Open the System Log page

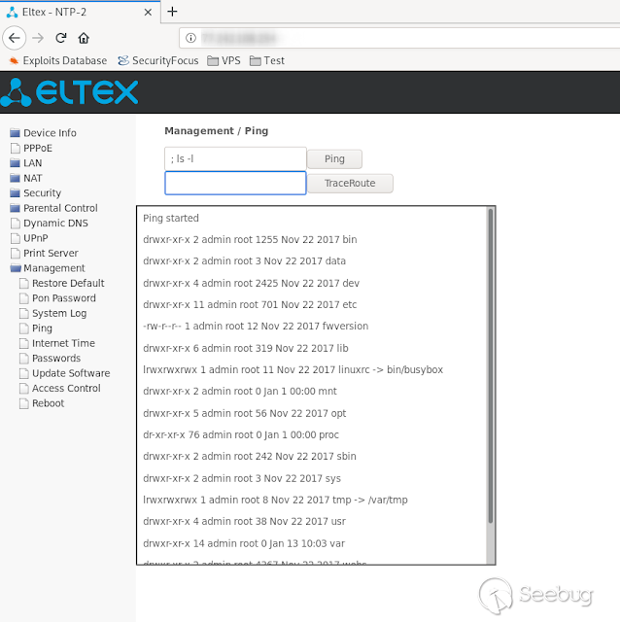[53, 313]
